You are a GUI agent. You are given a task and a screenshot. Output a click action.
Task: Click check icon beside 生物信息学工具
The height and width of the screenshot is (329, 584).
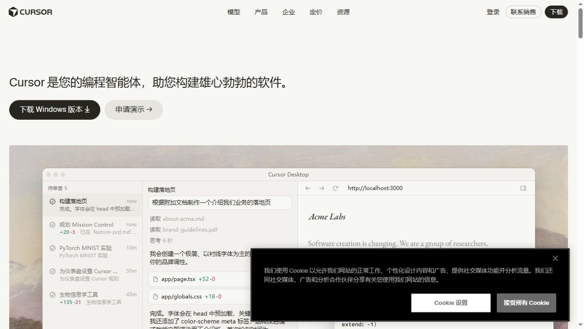[53, 294]
